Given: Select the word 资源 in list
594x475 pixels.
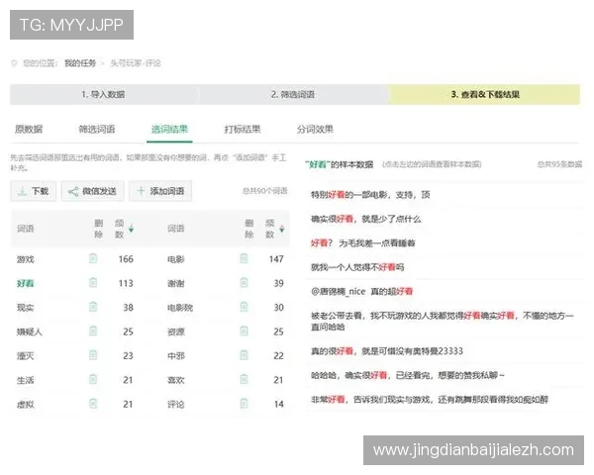Looking at the screenshot, I should [x=176, y=332].
